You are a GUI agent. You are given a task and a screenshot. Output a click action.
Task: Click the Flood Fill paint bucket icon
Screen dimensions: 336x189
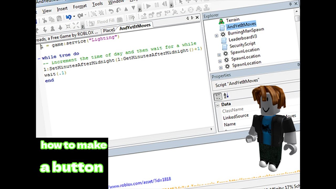[92, 24]
